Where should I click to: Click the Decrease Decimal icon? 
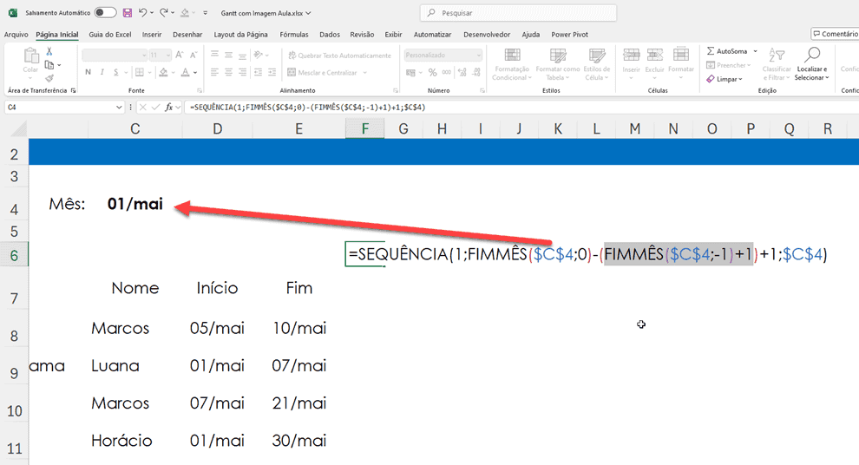click(476, 72)
